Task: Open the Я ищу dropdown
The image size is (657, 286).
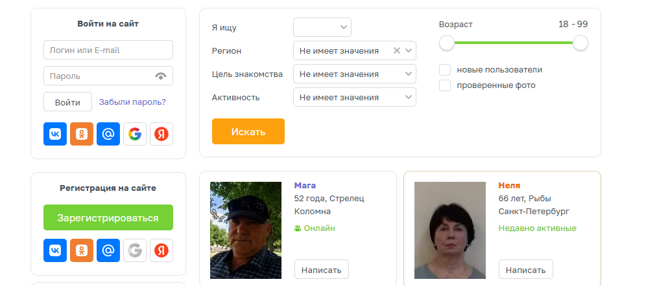Action: (x=322, y=27)
